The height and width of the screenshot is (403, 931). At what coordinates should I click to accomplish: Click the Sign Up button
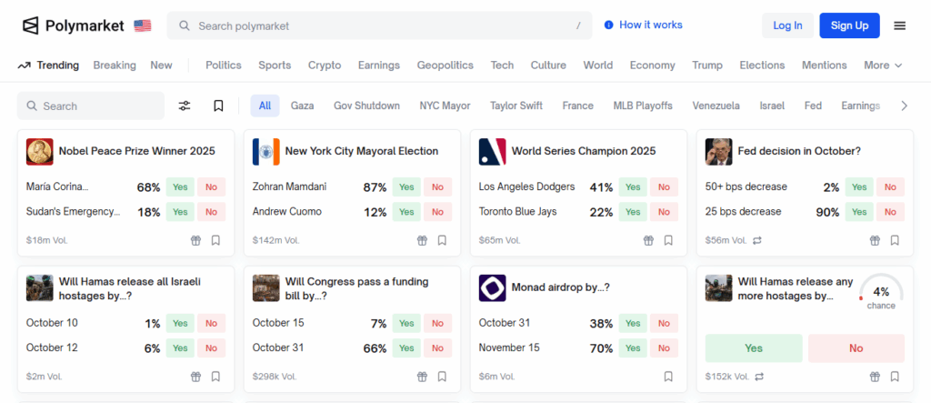pyautogui.click(x=849, y=25)
